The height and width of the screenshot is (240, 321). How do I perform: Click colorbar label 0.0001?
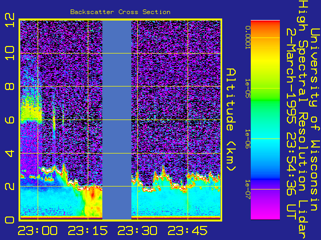coord(248,37)
